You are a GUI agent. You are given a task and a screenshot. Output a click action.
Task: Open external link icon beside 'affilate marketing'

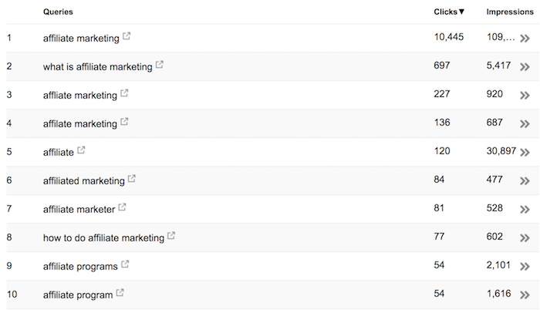[124, 122]
